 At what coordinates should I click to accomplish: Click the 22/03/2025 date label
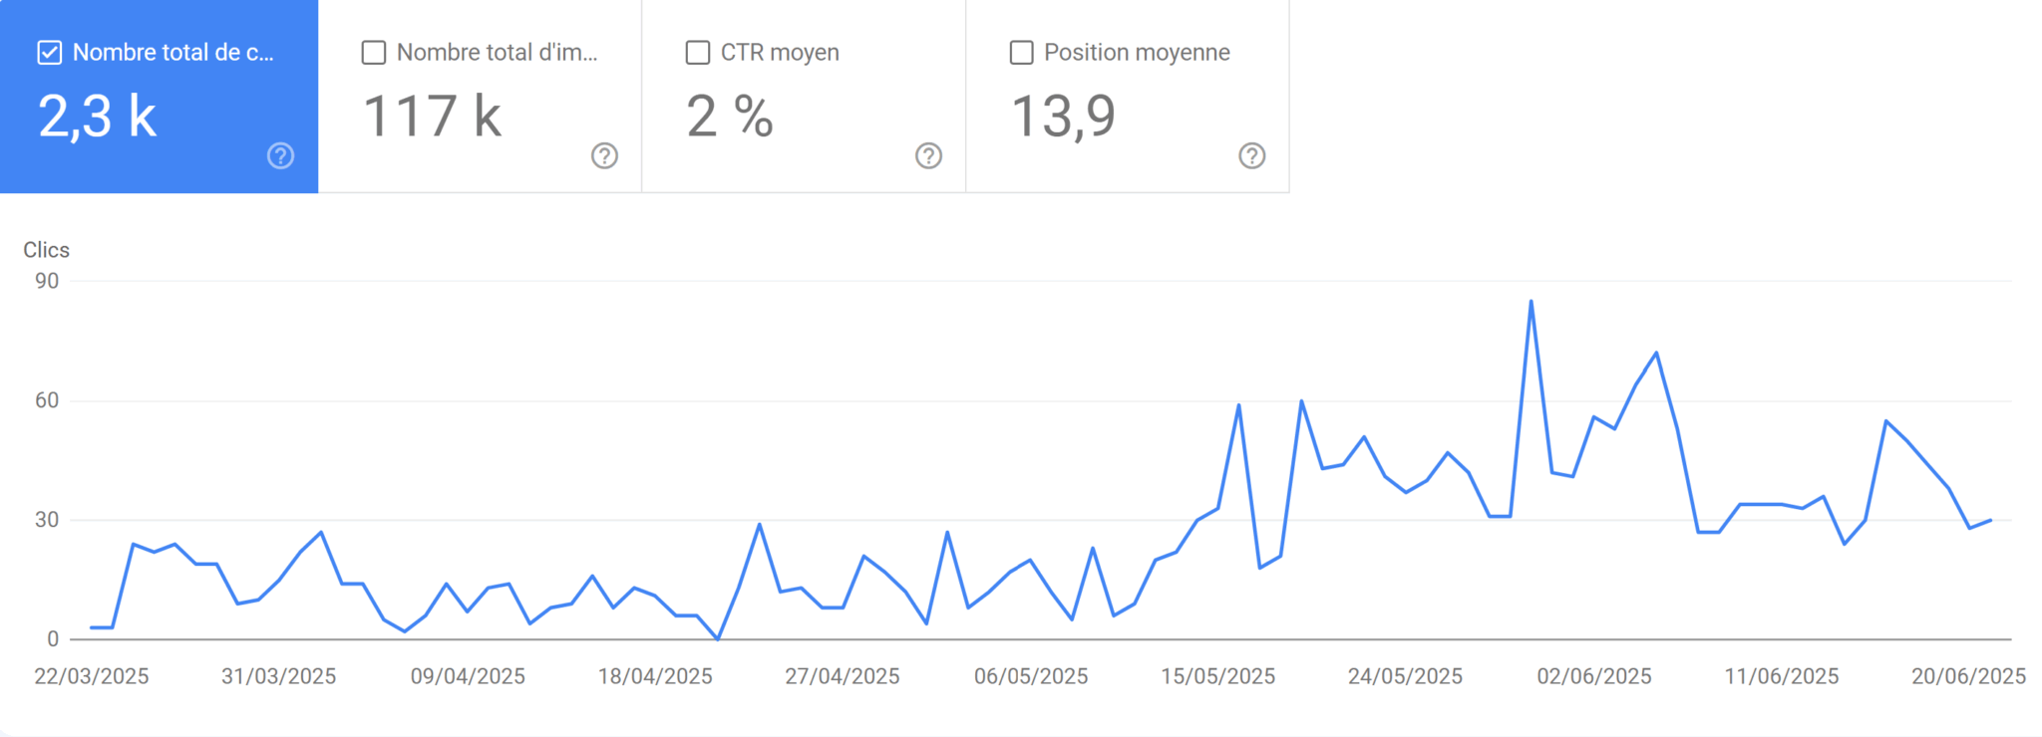92,676
